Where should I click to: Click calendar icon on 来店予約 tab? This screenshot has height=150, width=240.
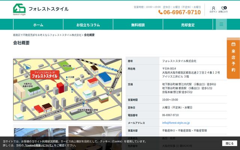click(x=233, y=44)
